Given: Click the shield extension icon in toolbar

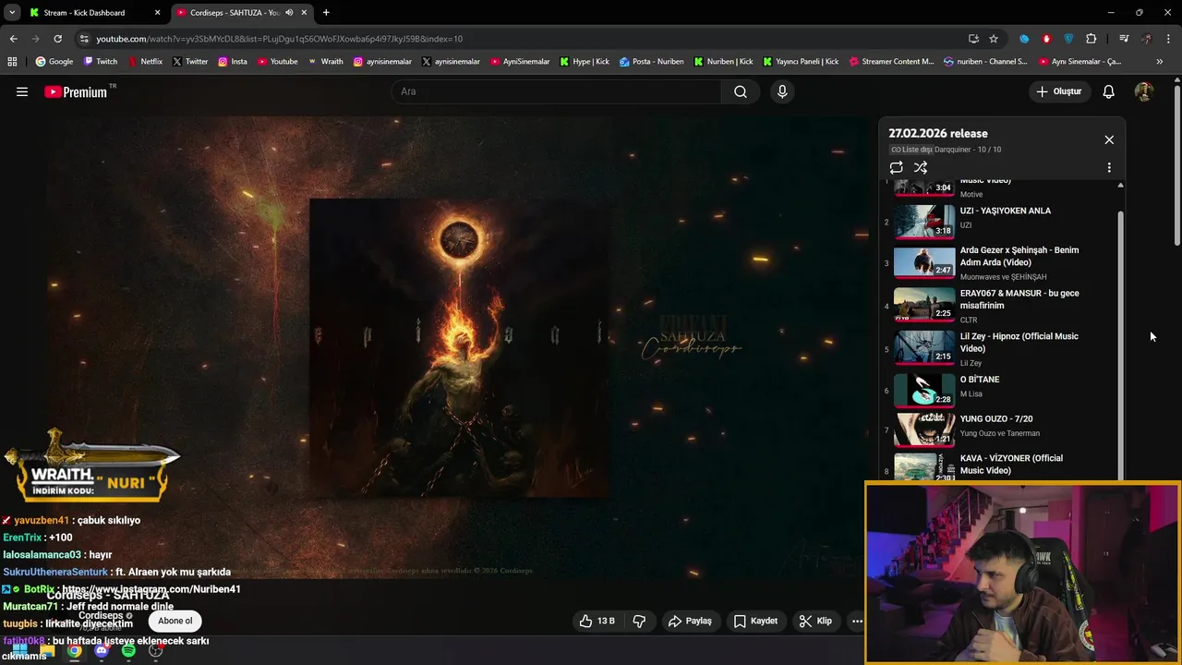Looking at the screenshot, I should click(1068, 39).
